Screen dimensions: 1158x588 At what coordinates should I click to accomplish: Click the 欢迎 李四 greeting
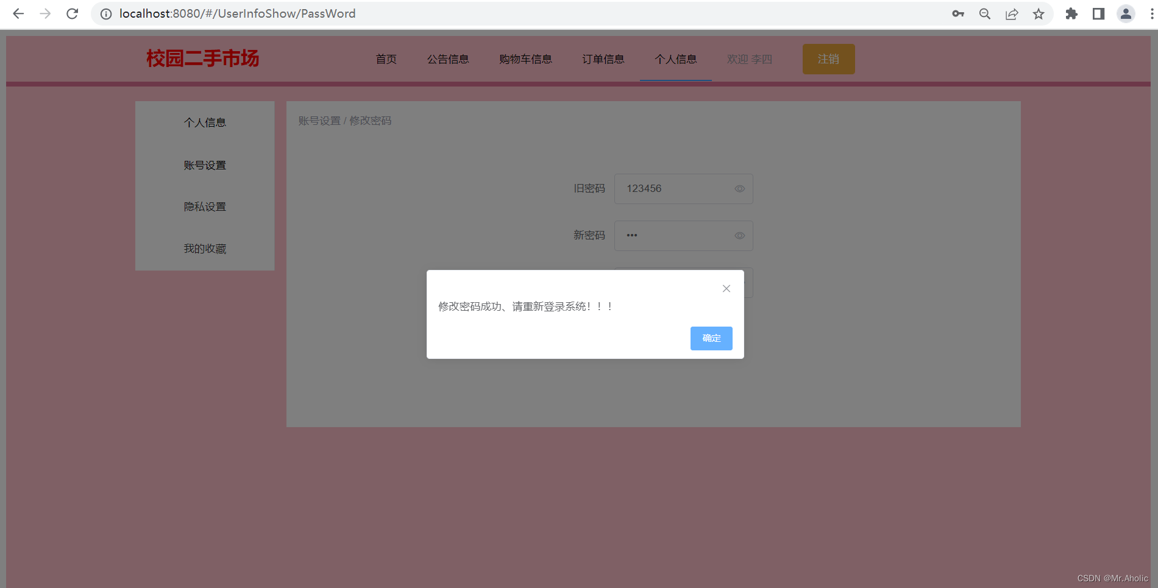point(750,59)
